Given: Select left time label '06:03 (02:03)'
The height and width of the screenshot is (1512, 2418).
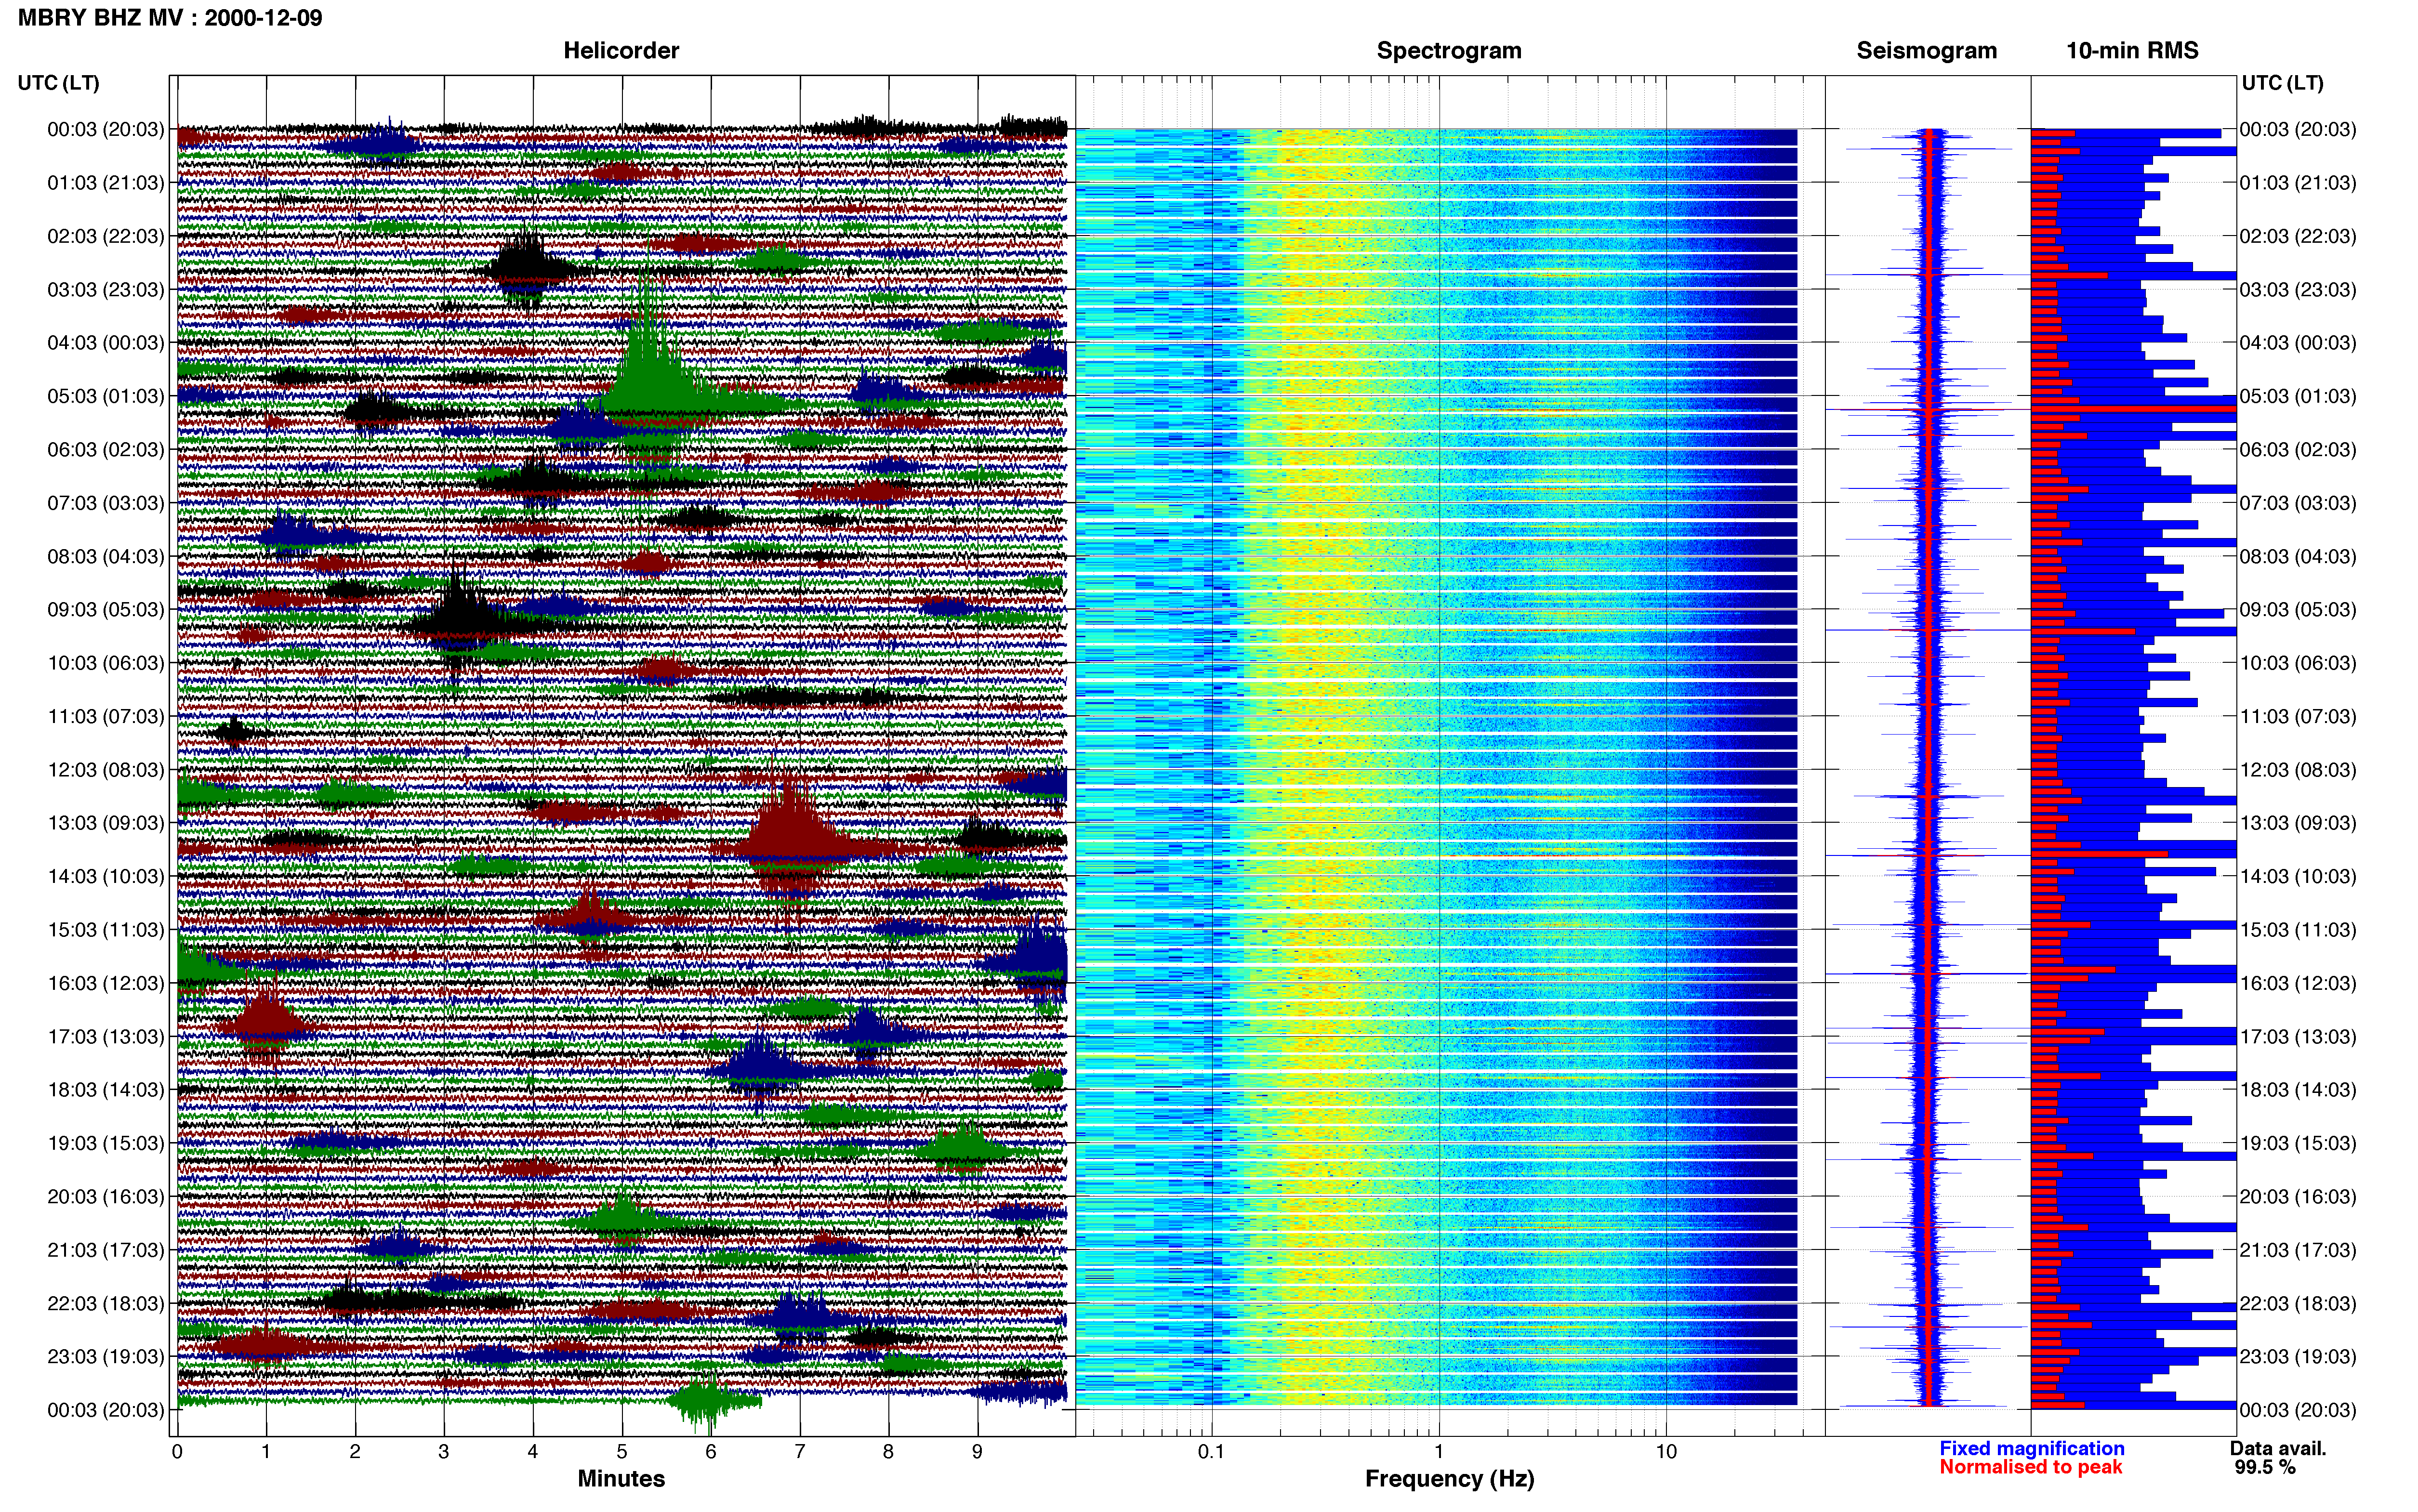Looking at the screenshot, I should pyautogui.click(x=105, y=450).
